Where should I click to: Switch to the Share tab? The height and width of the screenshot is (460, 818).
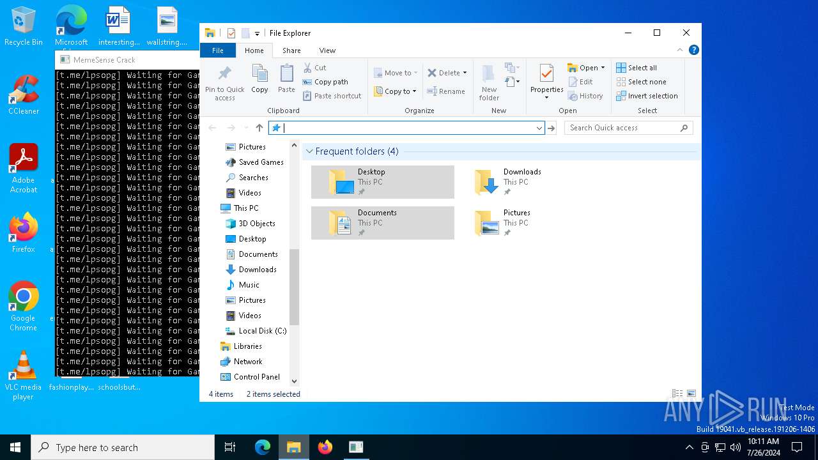pos(291,50)
